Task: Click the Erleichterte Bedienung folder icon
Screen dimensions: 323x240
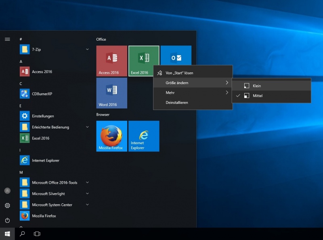Action: coord(25,127)
